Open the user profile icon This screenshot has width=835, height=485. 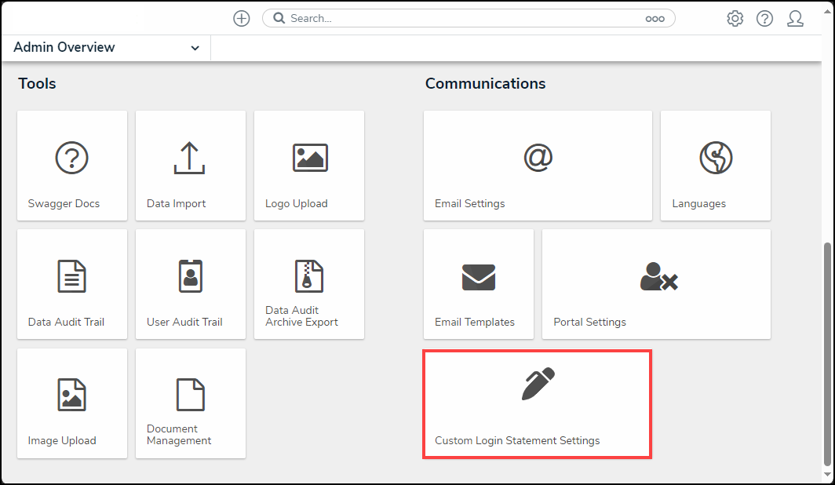tap(795, 19)
